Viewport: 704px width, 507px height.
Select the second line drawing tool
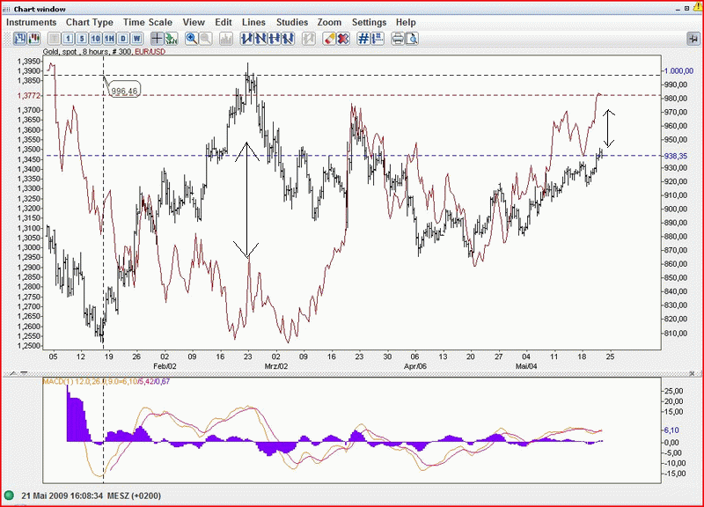pyautogui.click(x=260, y=39)
